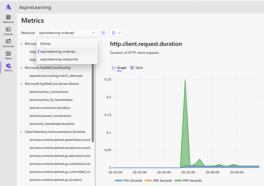Open the clear options dropdown arrow

tap(120, 33)
